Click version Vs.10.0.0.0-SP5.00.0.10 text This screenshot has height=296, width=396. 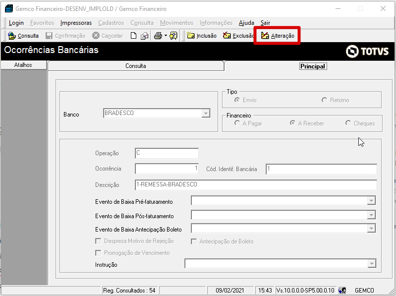pos(305,291)
